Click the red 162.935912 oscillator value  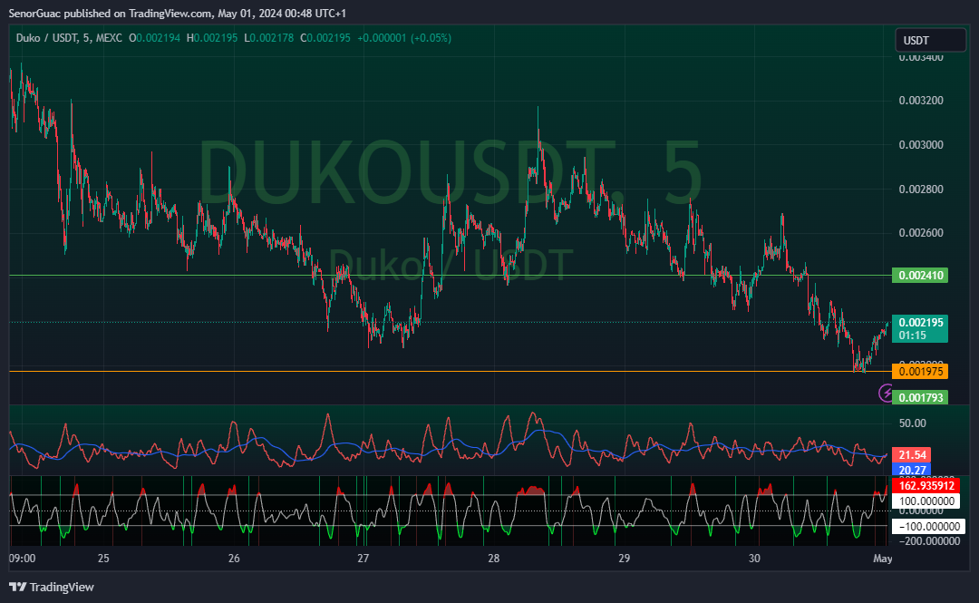click(x=926, y=485)
